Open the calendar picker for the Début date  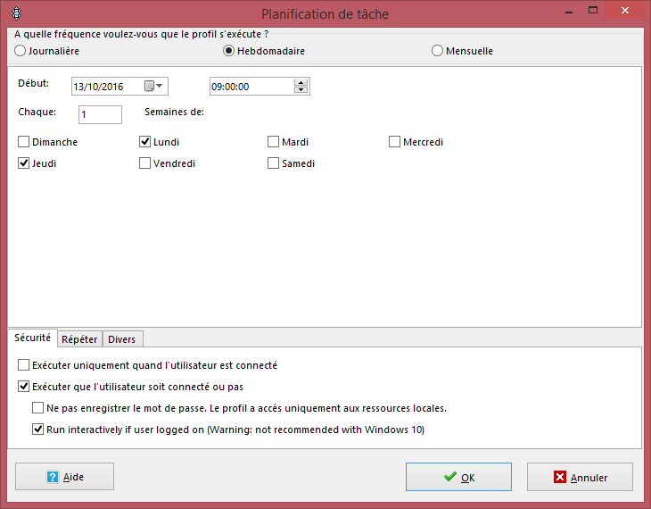[154, 87]
